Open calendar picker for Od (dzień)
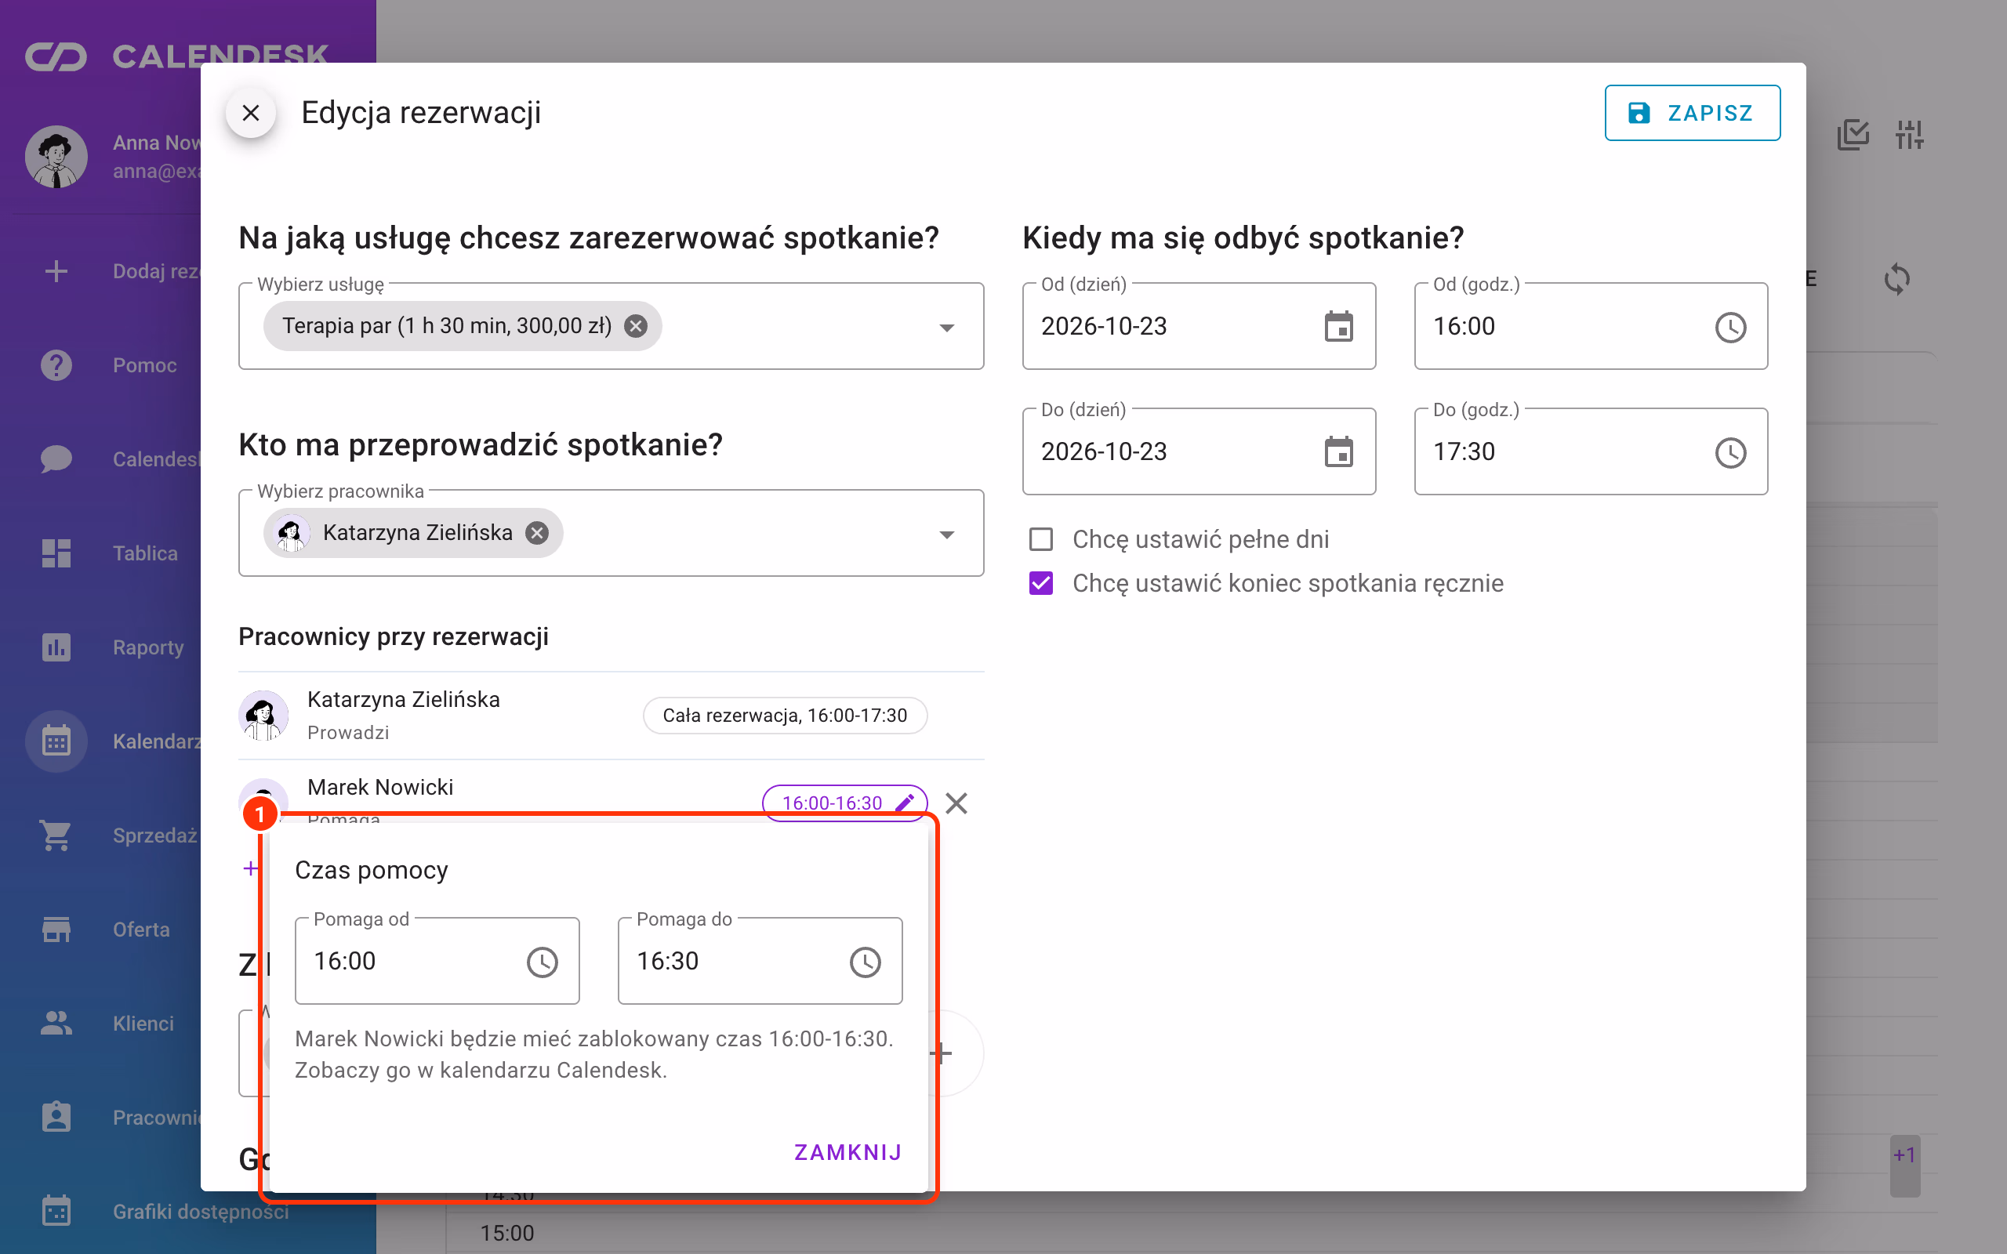 (x=1338, y=327)
